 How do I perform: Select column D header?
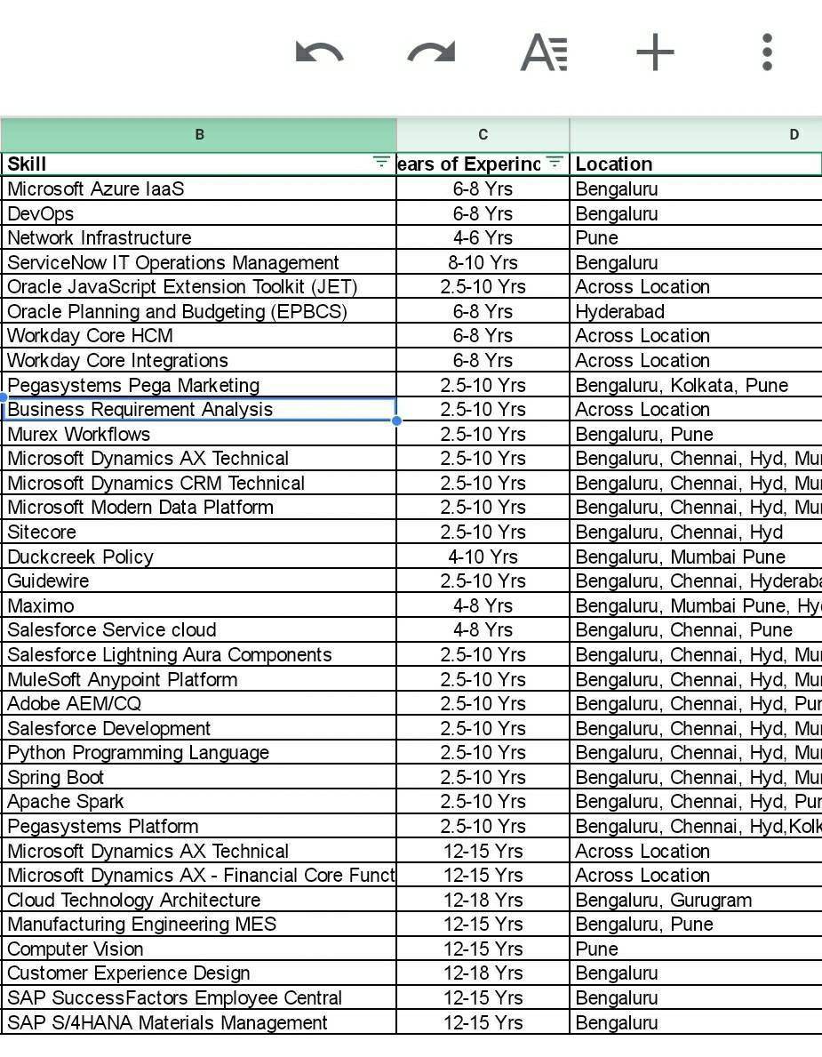[x=696, y=135]
